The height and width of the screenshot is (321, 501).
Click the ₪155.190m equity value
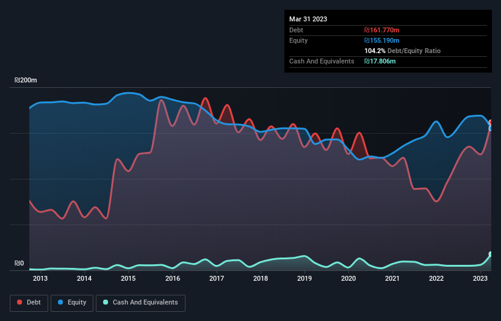point(382,40)
